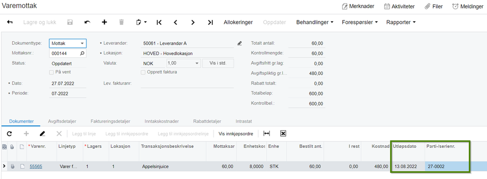Screen dimensions: 487x179
Task: Open Filer paperclip attachments
Action: (428, 6)
